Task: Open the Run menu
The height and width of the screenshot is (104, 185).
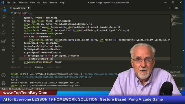Action: (x=45, y=3)
